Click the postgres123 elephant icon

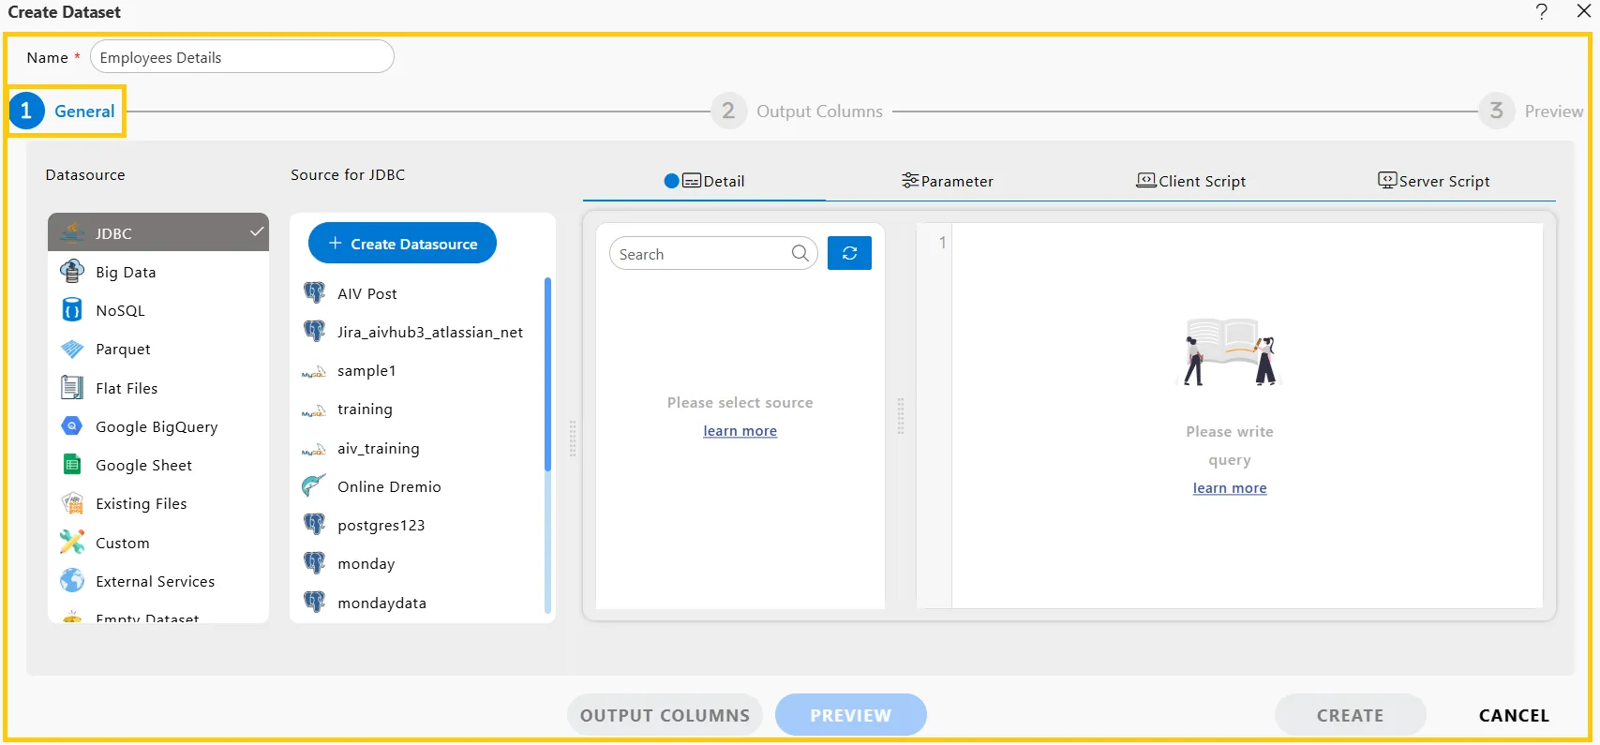tap(314, 525)
